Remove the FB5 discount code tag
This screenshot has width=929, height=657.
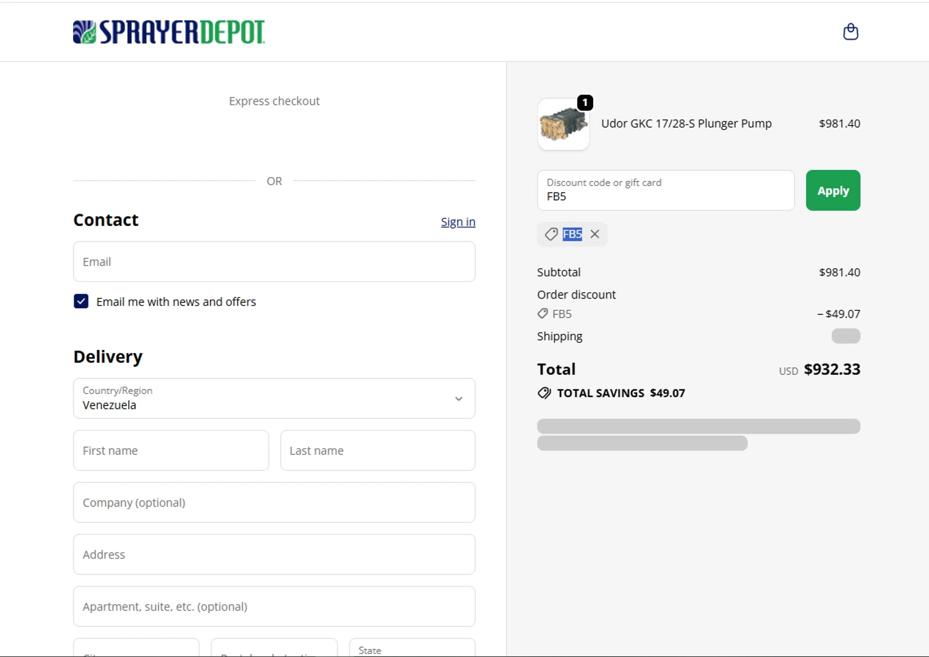click(x=595, y=234)
